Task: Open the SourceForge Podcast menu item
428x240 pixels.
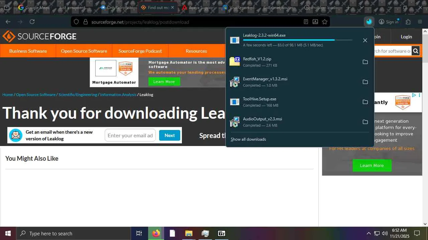Action: pos(140,51)
